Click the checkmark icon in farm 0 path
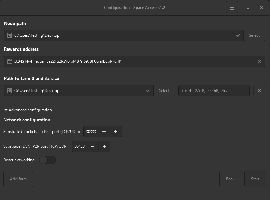Viewport: 270px width, 200px height. [148, 91]
